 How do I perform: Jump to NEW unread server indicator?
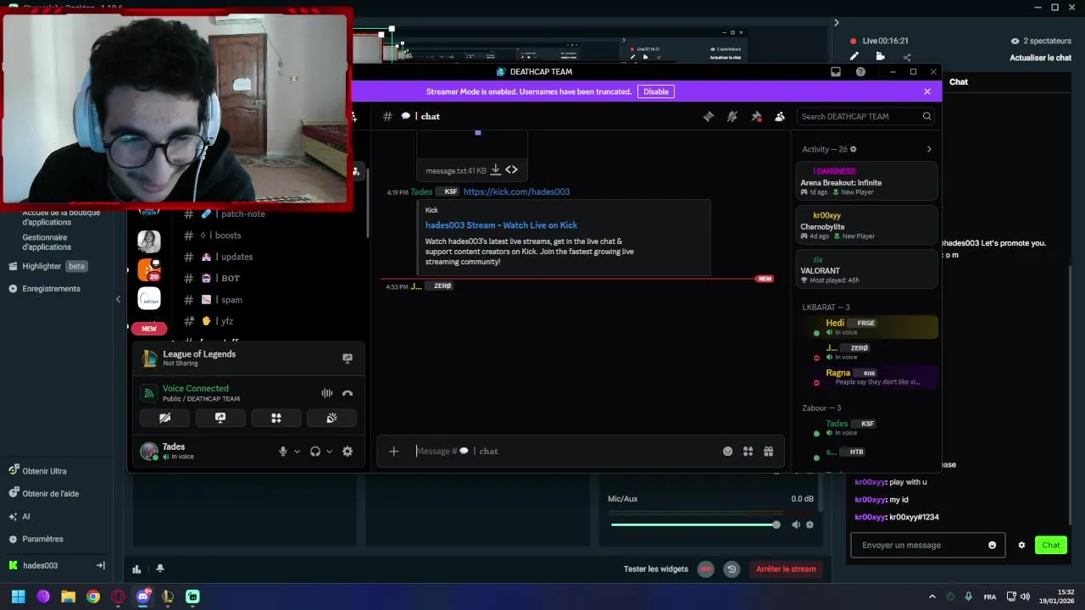coord(149,329)
